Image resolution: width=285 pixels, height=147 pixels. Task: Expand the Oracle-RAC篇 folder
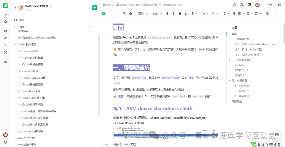[x=20, y=71]
